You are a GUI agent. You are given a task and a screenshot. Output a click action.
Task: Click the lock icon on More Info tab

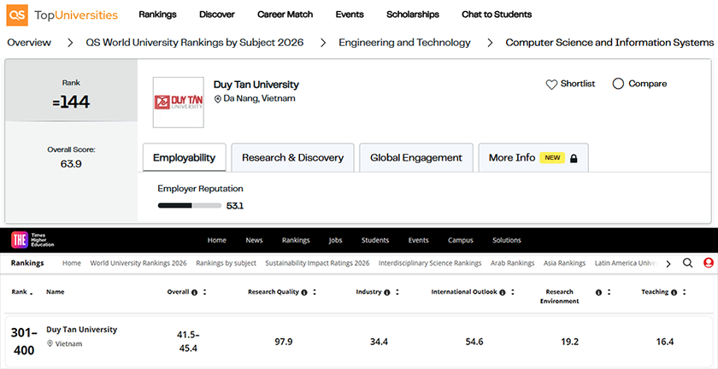coord(574,158)
